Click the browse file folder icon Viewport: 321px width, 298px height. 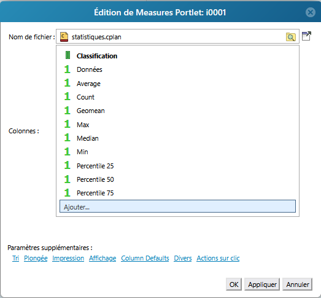click(x=291, y=37)
